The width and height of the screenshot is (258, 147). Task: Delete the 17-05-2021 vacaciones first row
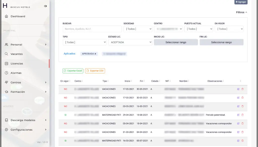[242, 89]
